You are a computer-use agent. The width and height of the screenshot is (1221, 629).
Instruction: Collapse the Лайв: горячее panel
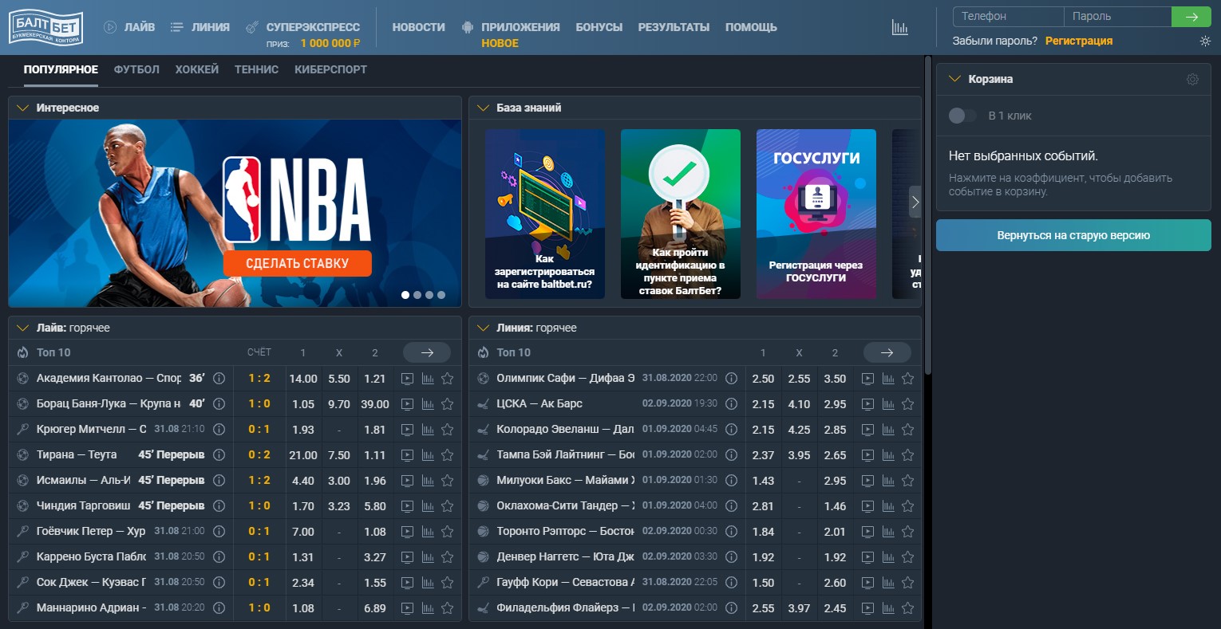(22, 328)
